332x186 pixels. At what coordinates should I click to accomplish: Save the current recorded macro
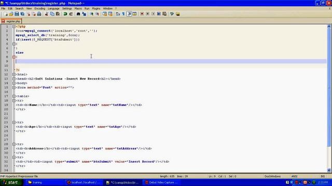[164, 14]
